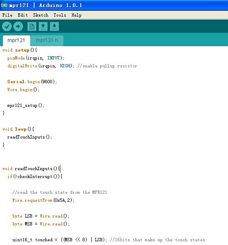The height and width of the screenshot is (245, 228).
Task: Open the File menu
Action: click(x=8, y=15)
